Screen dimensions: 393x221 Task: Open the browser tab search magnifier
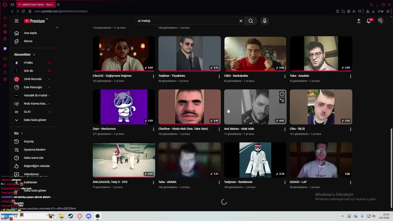[x=371, y=5]
